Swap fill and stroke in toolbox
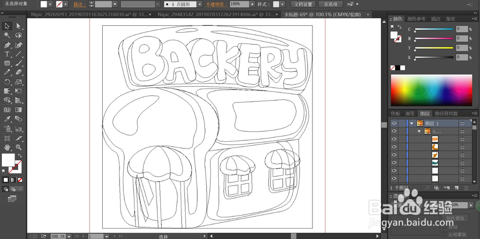The width and height of the screenshot is (480, 239). click(x=20, y=156)
